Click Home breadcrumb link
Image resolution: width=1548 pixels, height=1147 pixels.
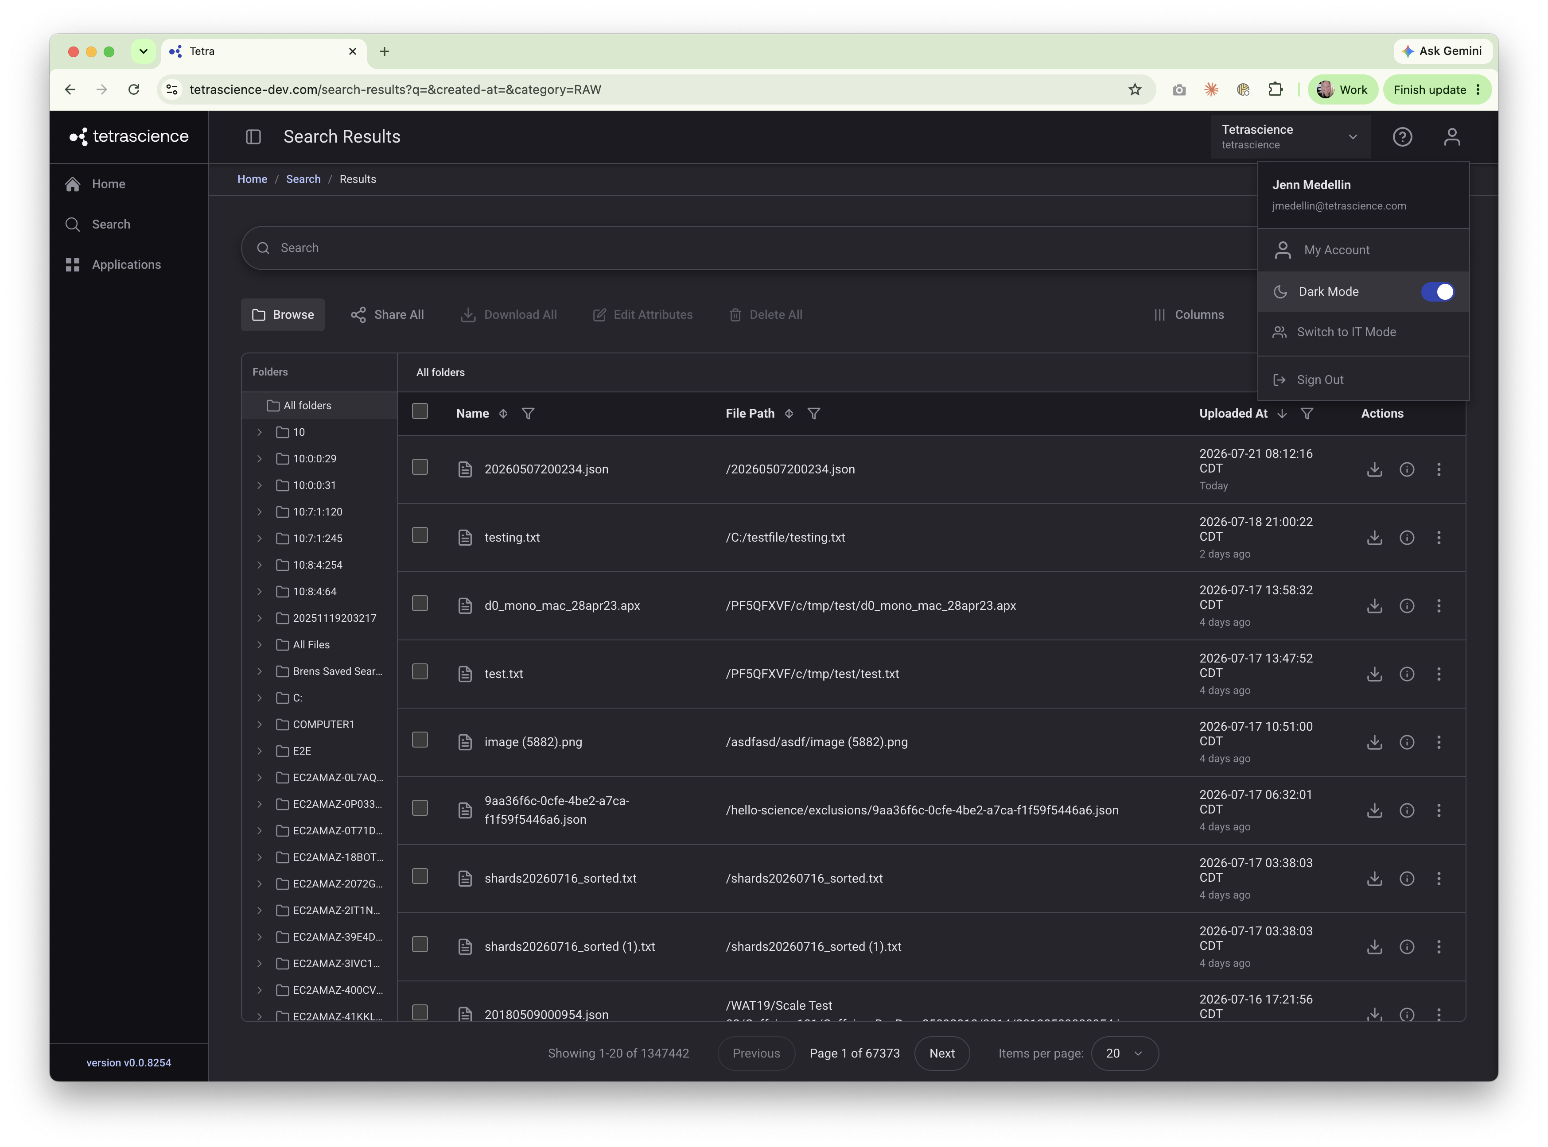tap(252, 179)
